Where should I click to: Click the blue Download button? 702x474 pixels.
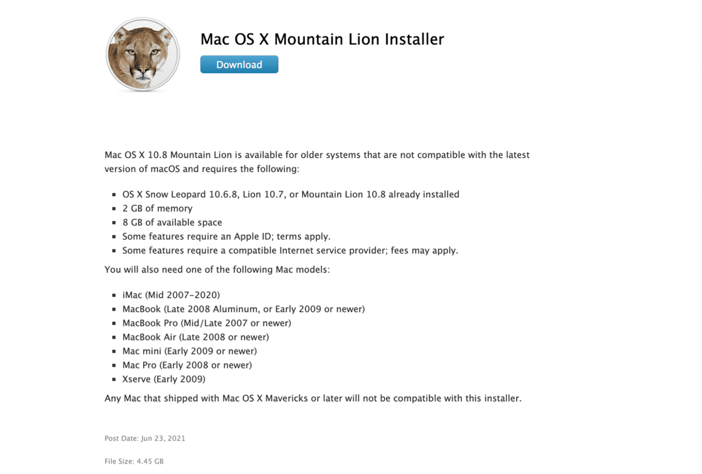click(x=239, y=65)
